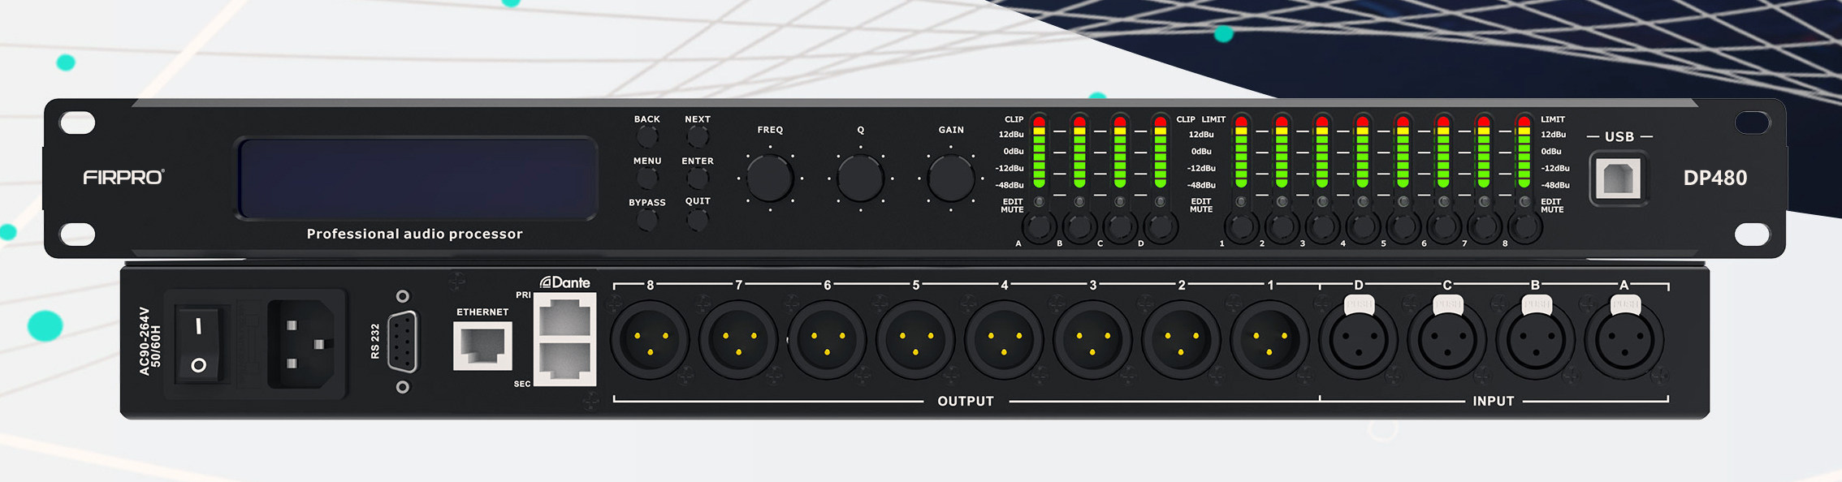Viewport: 1842px width, 482px height.
Task: Click the 'AC90-264V 50/60H' voltage label
Action: click(x=149, y=341)
